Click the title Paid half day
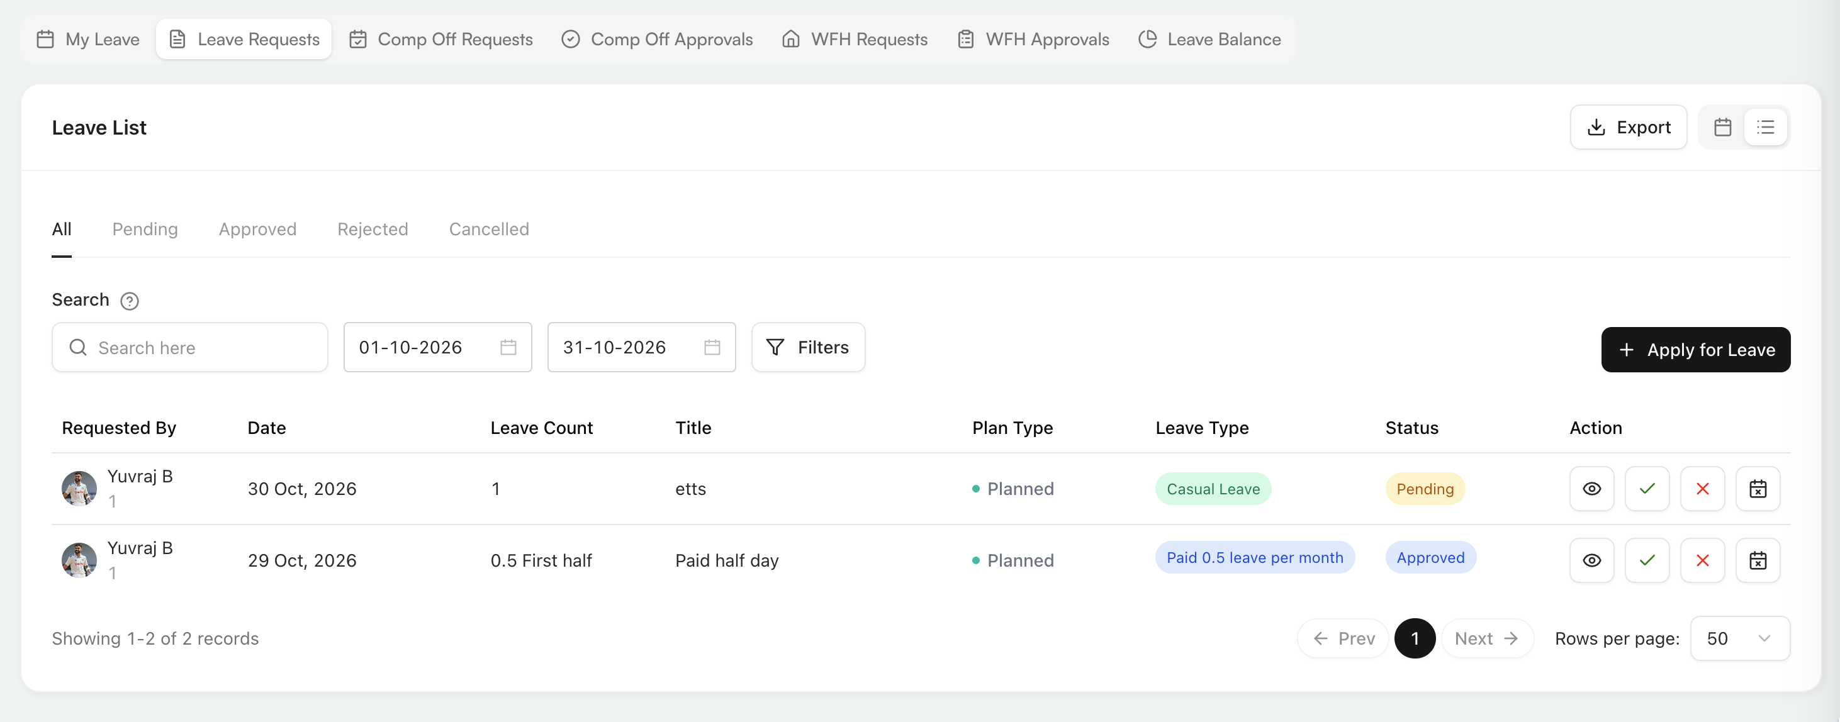 (x=726, y=560)
